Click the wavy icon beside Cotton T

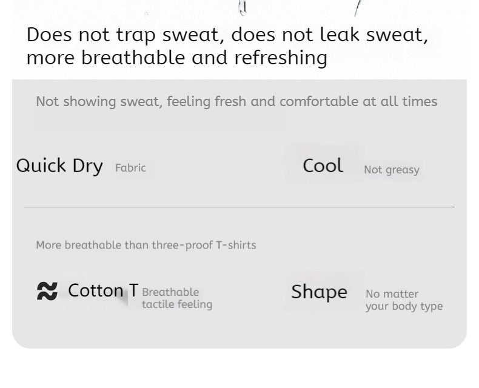(x=47, y=292)
